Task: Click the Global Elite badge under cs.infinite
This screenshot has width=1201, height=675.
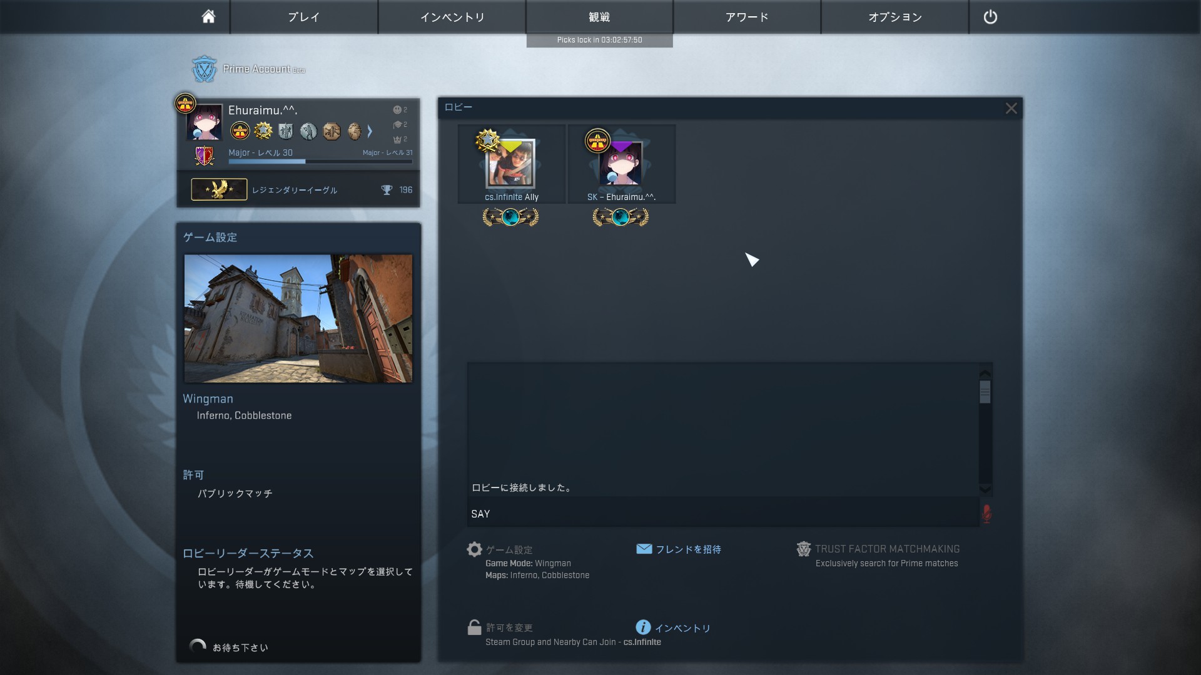Action: click(510, 217)
